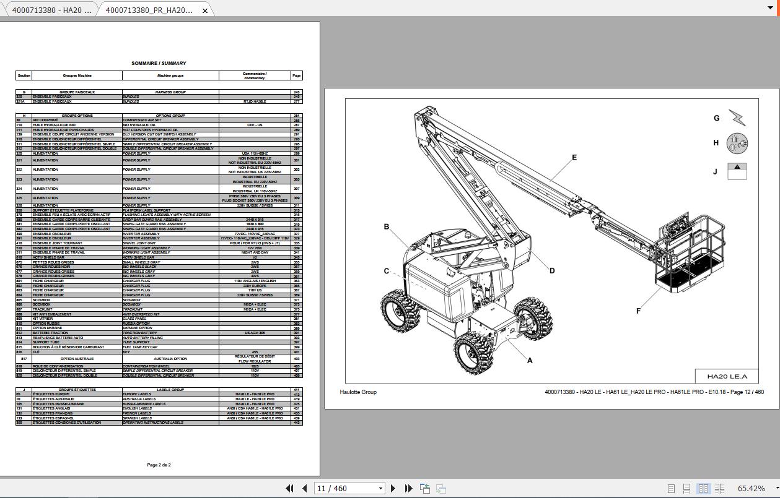Click the page number input field
Viewport: 780px width, 498px height.
point(345,488)
